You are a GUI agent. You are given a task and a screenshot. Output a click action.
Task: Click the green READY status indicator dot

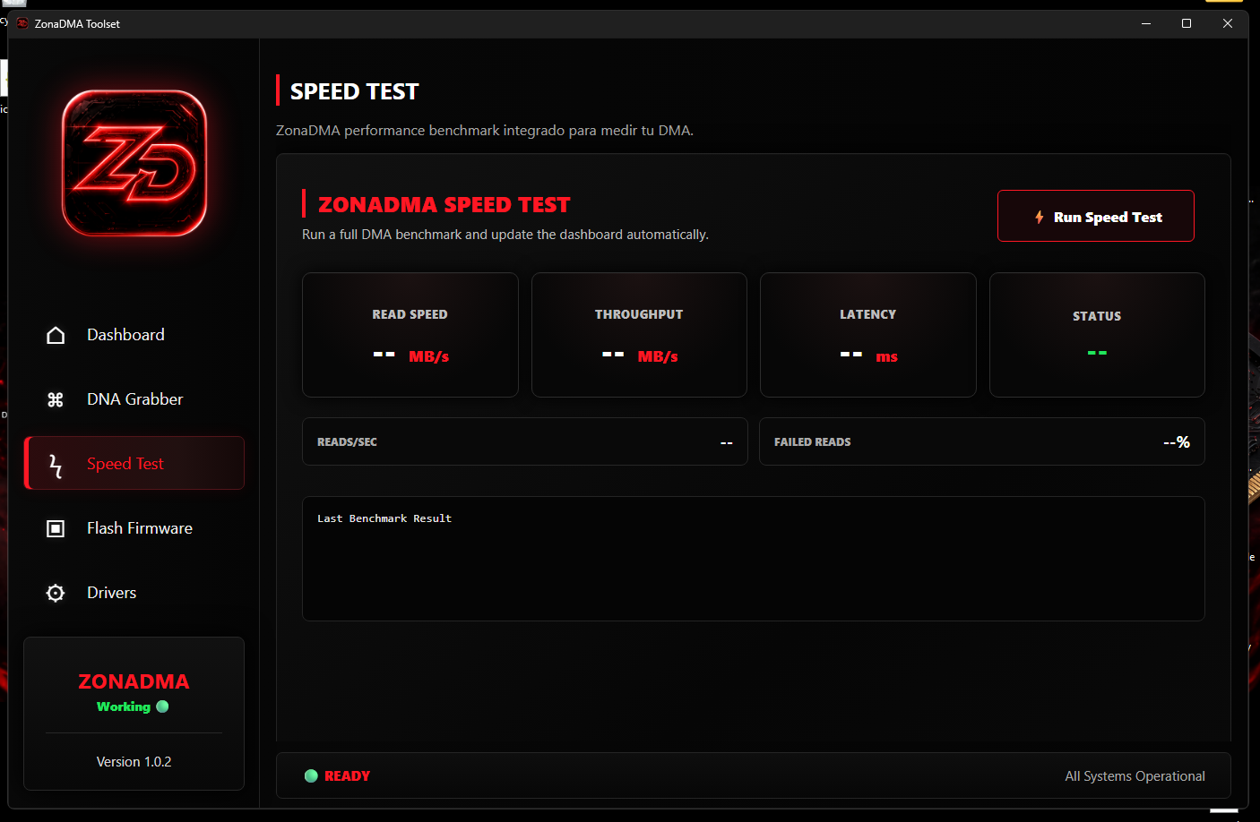pyautogui.click(x=311, y=776)
